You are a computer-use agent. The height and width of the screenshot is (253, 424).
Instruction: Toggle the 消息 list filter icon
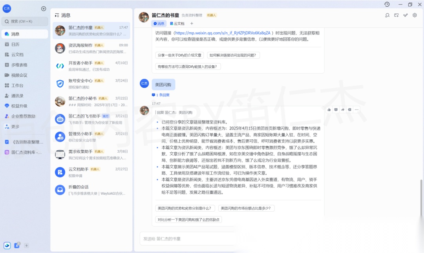pos(57,15)
